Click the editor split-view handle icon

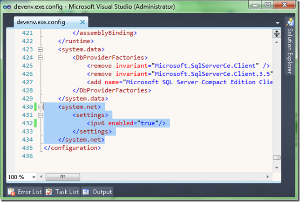[277, 34]
